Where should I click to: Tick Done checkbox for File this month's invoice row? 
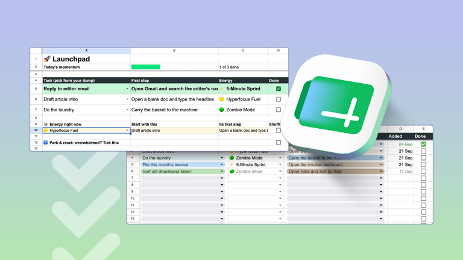pyautogui.click(x=423, y=165)
